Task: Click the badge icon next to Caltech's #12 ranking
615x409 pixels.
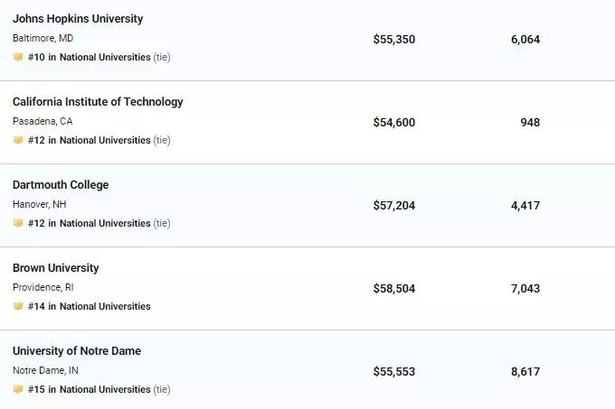Action: tap(18, 140)
